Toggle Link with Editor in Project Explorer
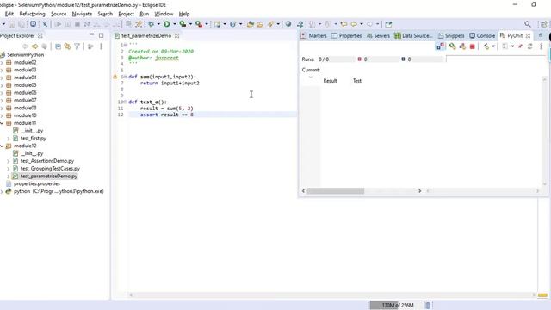Screen dimensions: 551x310 67,46
